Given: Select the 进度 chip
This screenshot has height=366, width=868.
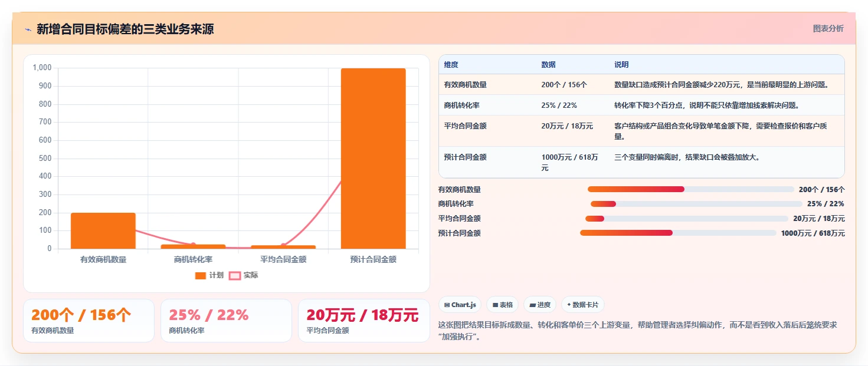Looking at the screenshot, I should 540,305.
